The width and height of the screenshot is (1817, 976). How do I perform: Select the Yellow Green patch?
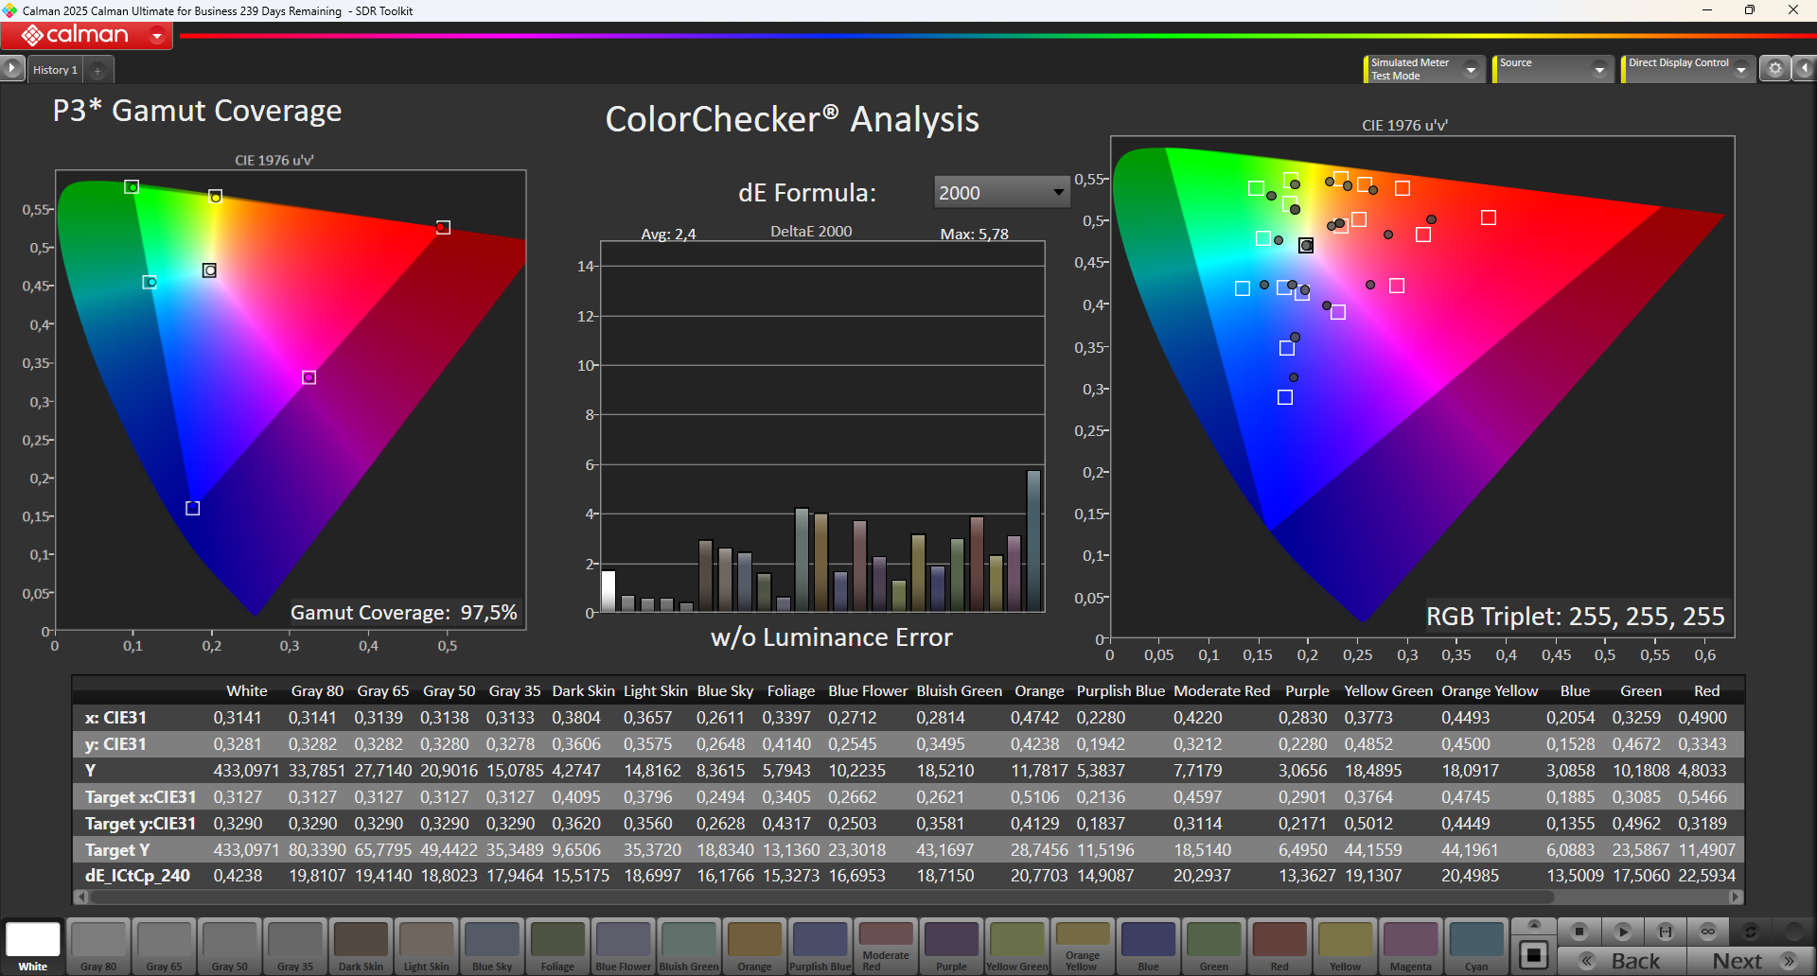[1017, 946]
